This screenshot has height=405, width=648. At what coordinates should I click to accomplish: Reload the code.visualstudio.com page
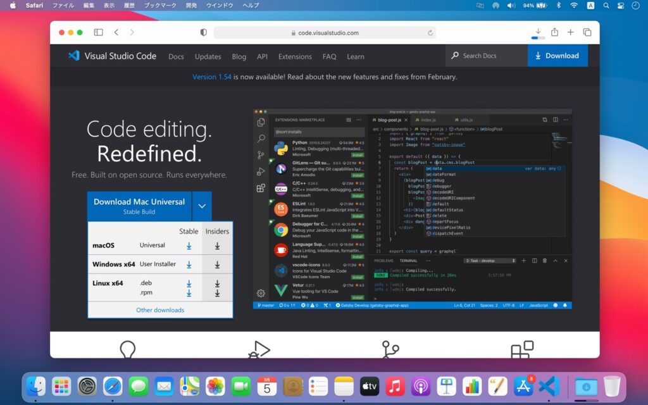click(x=430, y=33)
